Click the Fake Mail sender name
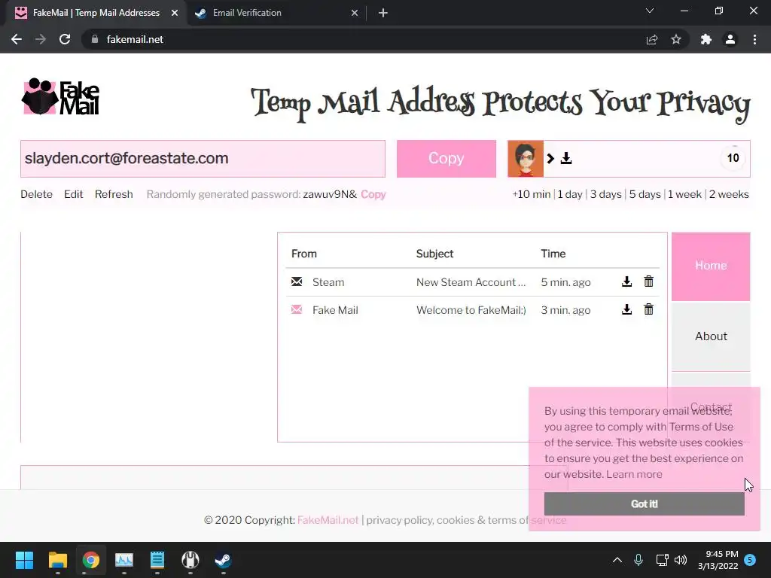Screen dimensions: 771x578 pos(335,310)
